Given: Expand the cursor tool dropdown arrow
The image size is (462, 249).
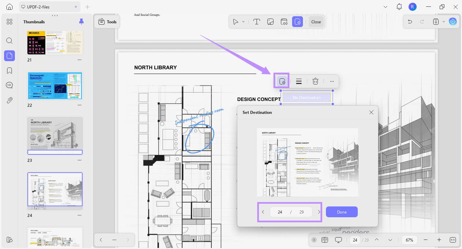Looking at the screenshot, I should (x=243, y=22).
